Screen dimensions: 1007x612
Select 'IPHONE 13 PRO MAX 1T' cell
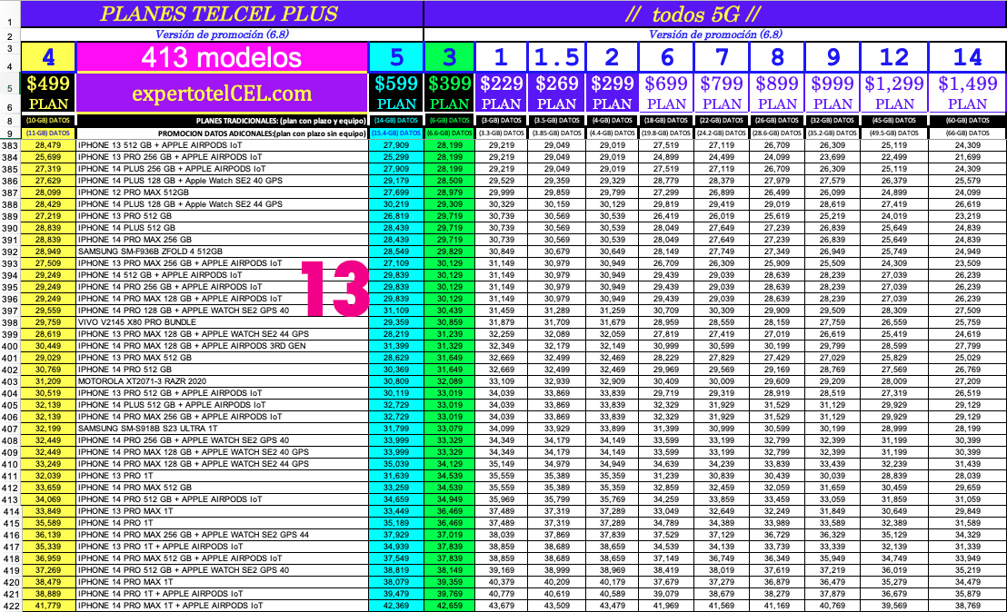tap(222, 511)
